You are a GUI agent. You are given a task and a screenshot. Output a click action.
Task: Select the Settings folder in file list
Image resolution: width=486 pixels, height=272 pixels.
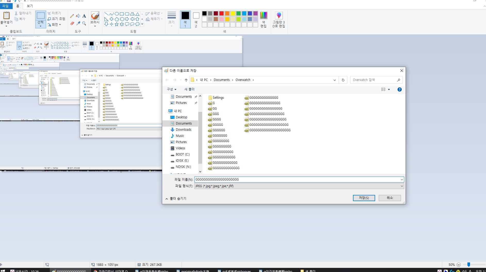tap(216, 98)
